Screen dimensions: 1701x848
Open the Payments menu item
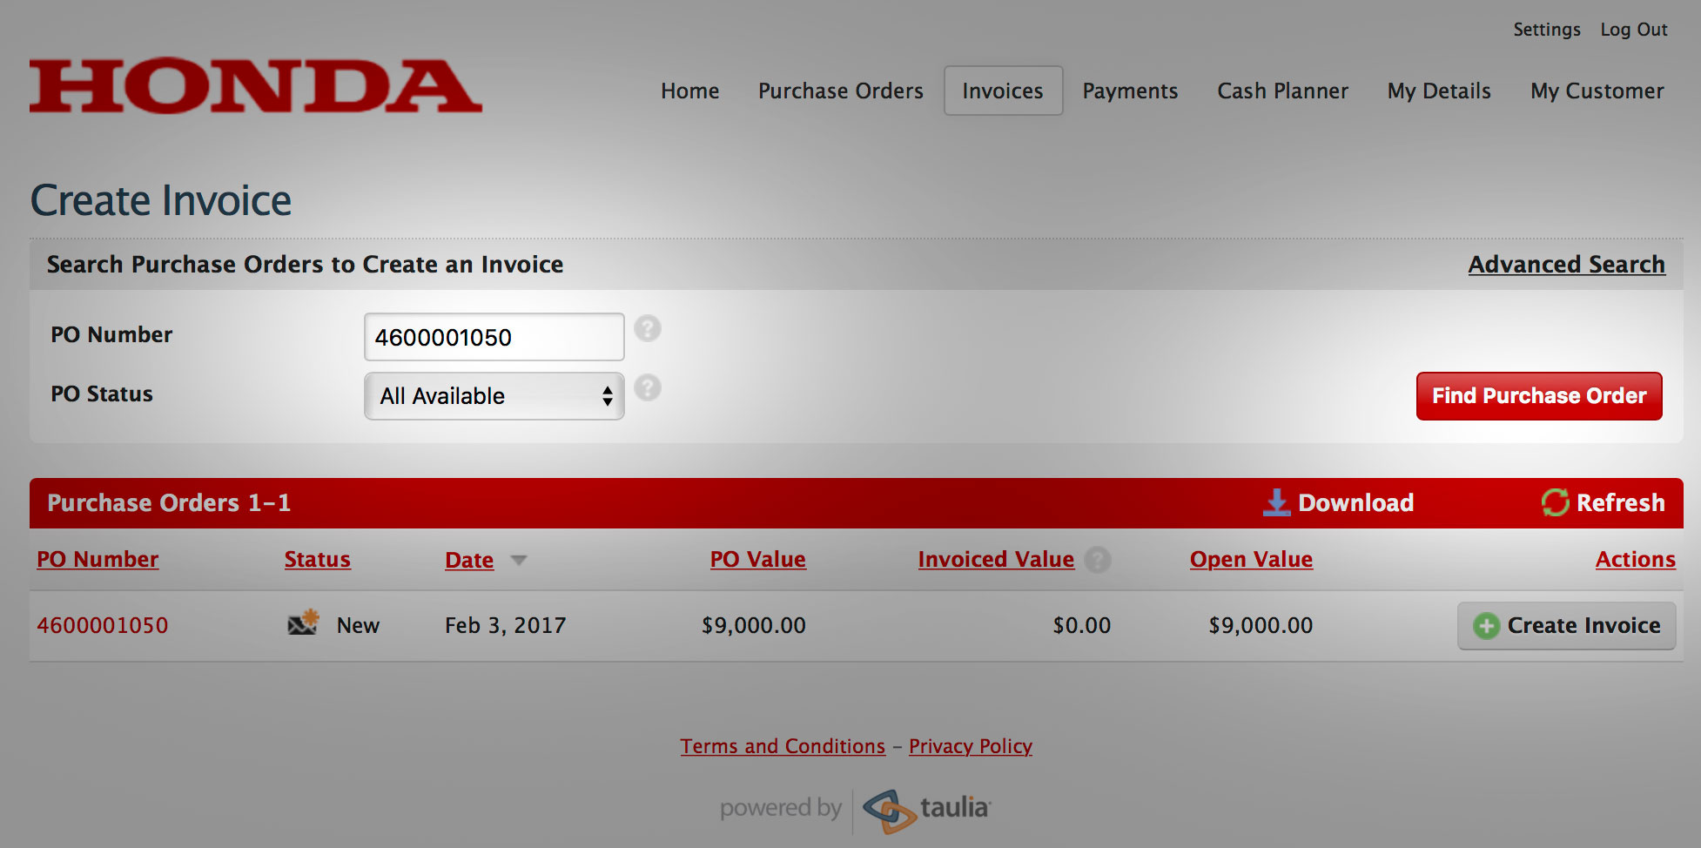1130,91
